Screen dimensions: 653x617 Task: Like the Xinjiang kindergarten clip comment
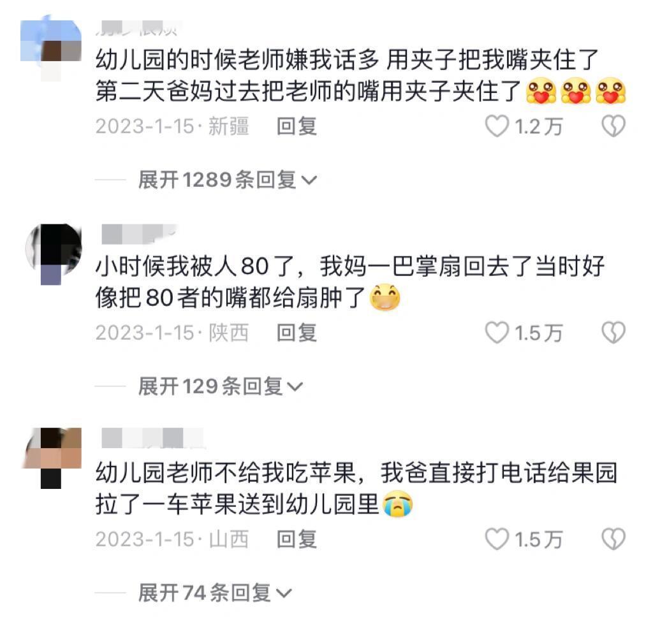[x=497, y=126]
